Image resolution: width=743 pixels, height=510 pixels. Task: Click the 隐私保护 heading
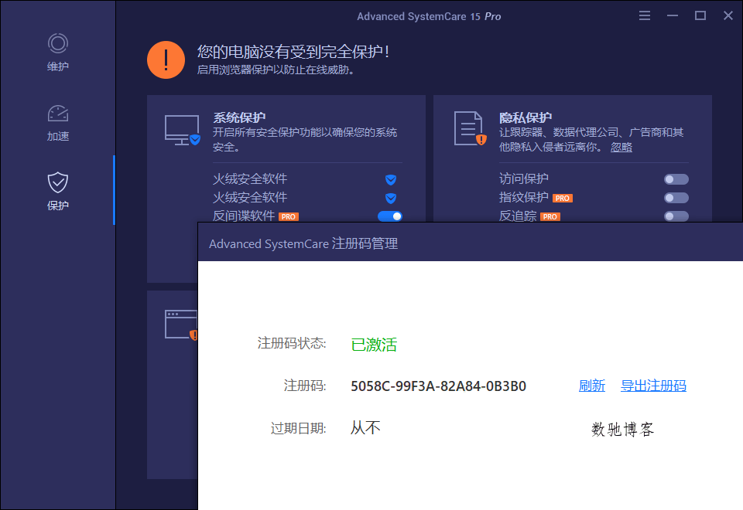point(526,117)
